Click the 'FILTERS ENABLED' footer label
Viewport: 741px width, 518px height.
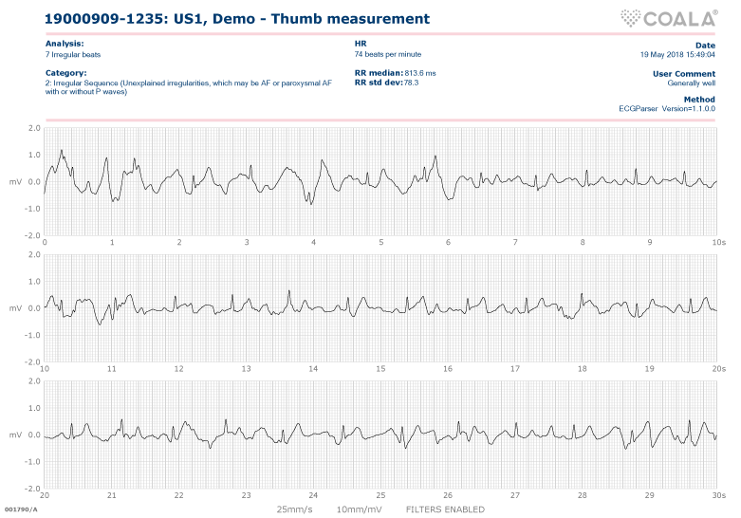[x=444, y=509]
